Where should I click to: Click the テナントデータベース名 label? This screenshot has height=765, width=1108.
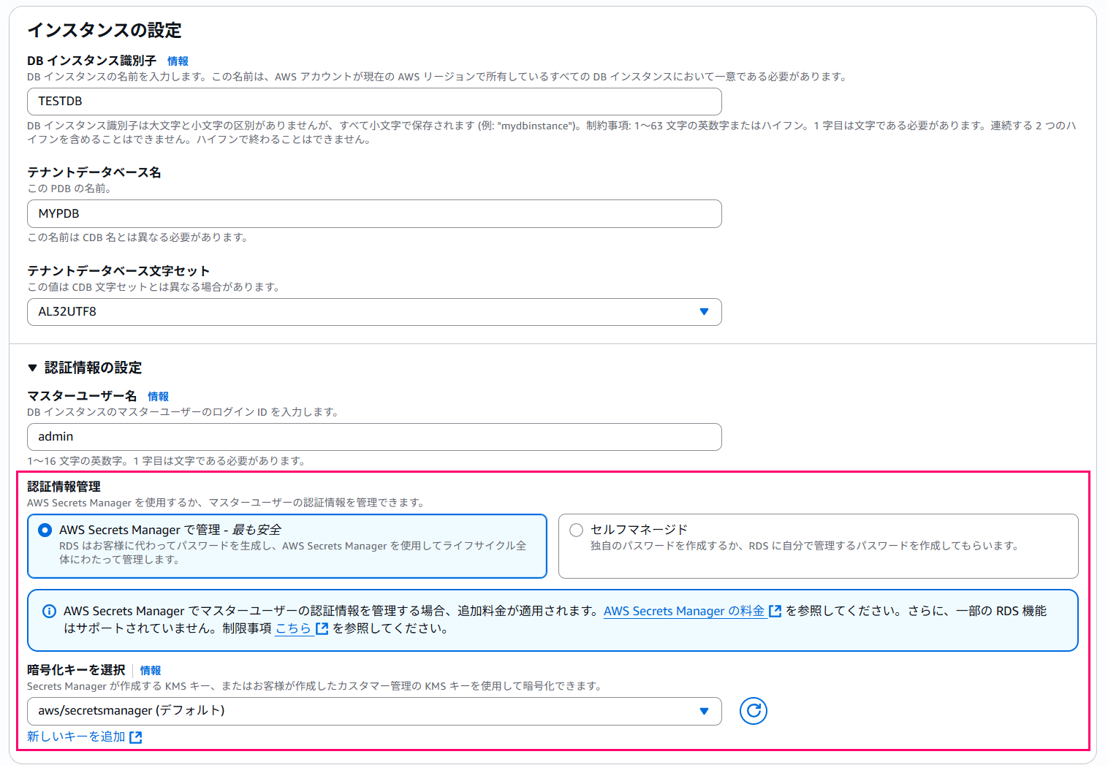point(94,172)
